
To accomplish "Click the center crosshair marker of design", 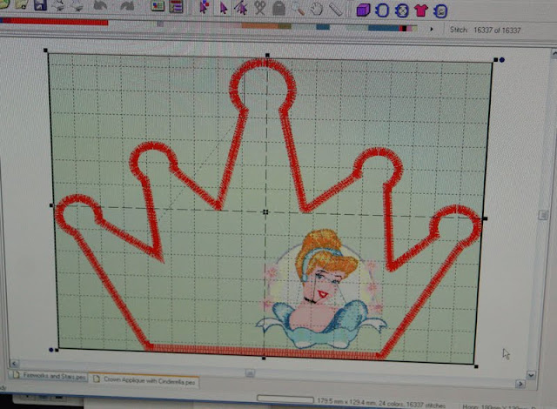I will (265, 212).
